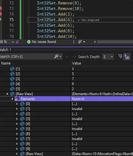
Task: Click the ≤ 1ms elapsed PerfTip
Action: point(88,20)
